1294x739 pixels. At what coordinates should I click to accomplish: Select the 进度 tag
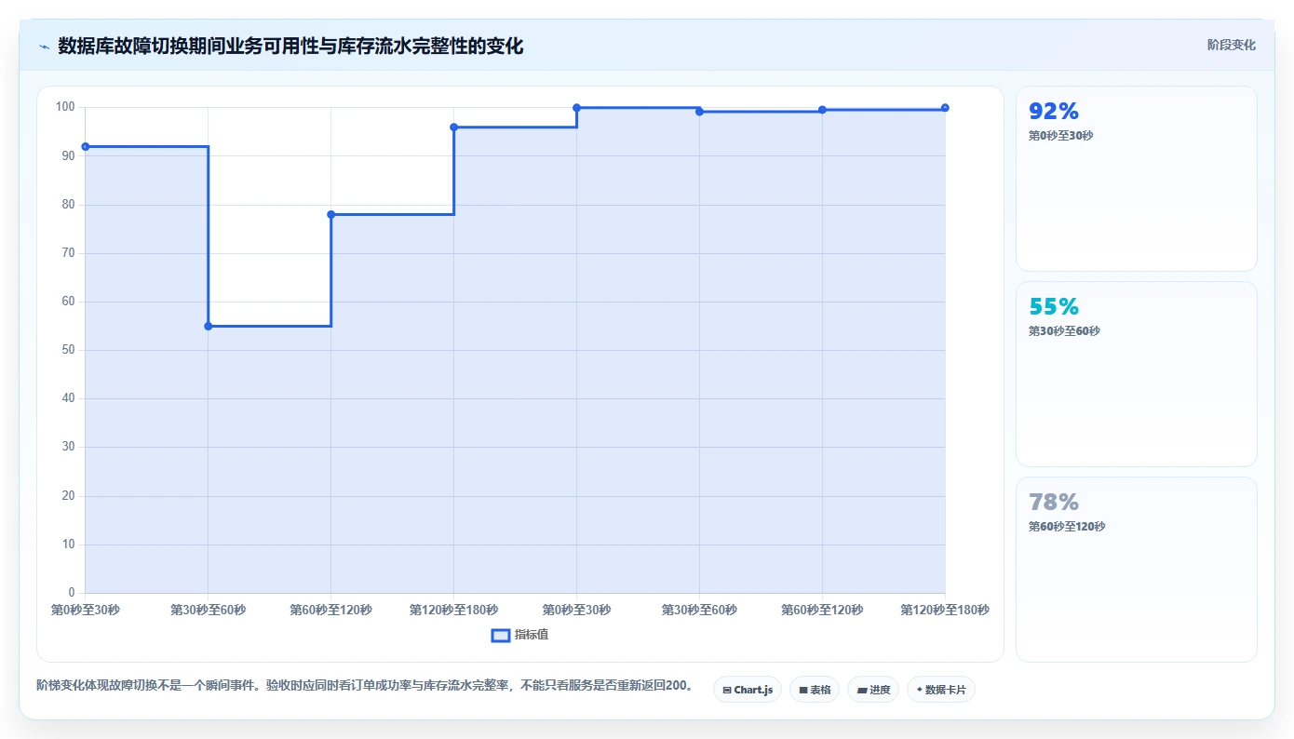click(873, 690)
